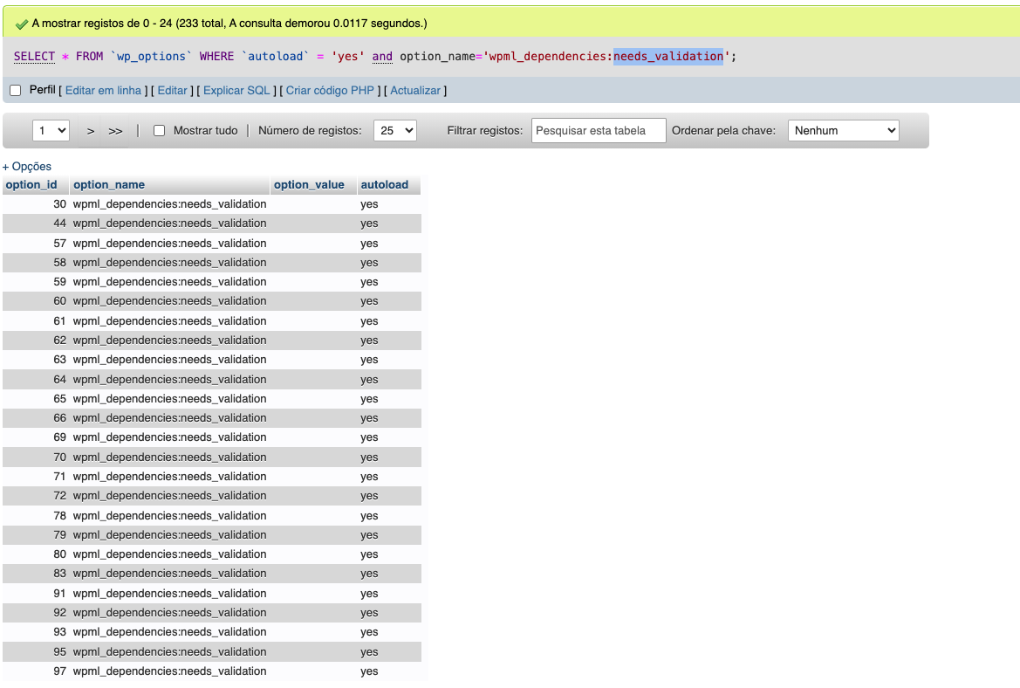Expand the + Opções section
This screenshot has height=688, width=1020.
(27, 167)
